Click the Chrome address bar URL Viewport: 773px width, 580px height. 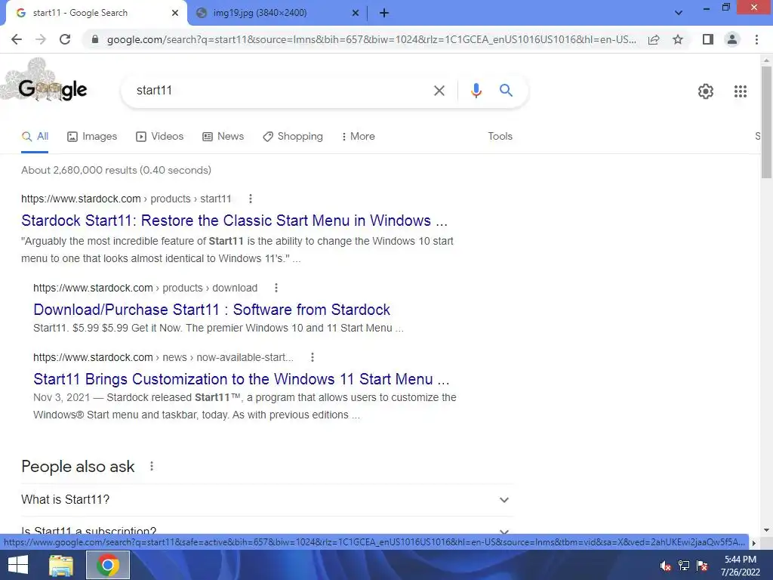point(371,39)
